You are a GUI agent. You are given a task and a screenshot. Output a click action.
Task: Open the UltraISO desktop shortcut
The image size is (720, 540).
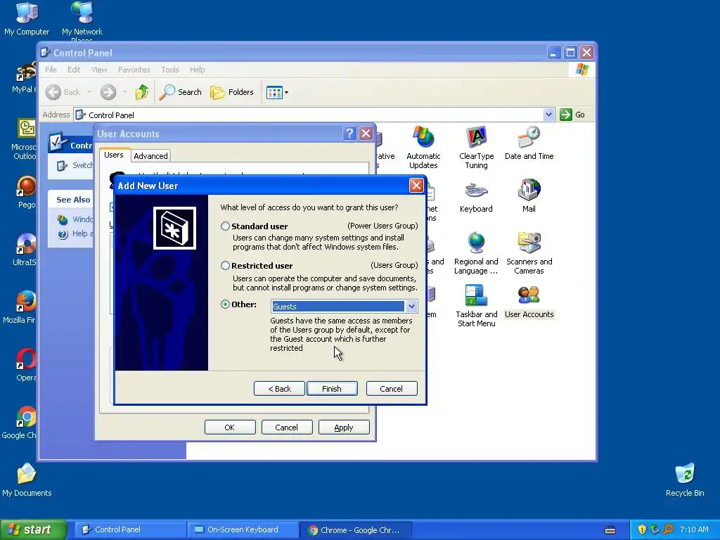point(25,250)
